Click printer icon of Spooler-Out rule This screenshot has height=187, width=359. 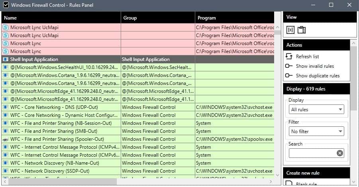coord(6,139)
